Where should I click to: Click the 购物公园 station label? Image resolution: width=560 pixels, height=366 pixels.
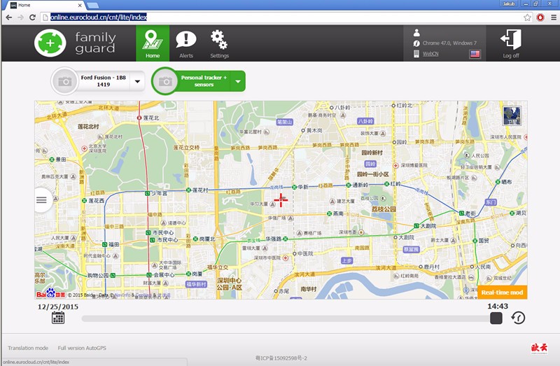pyautogui.click(x=98, y=275)
